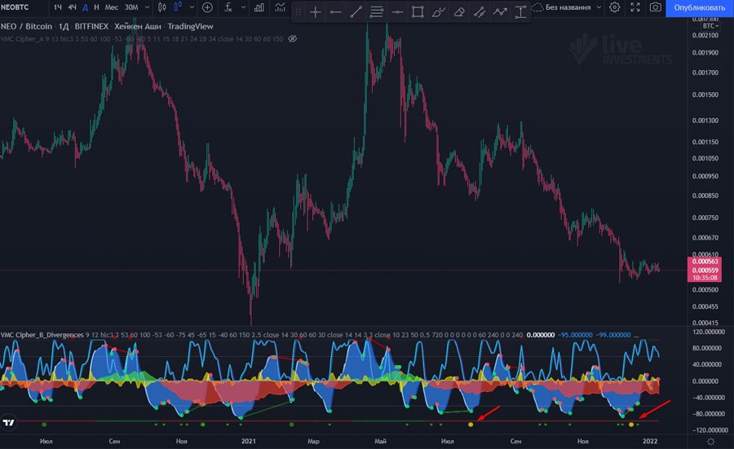Add symbol with the compare plus button

pos(207,7)
